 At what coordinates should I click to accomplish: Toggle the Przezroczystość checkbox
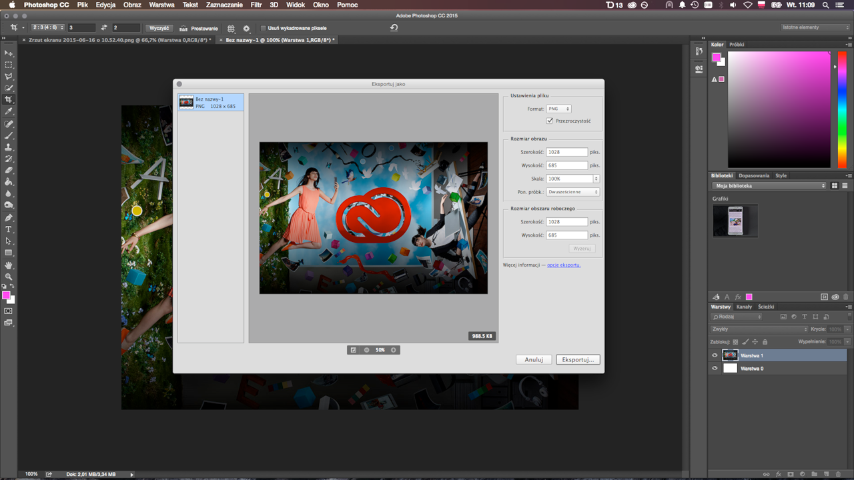[x=550, y=121]
